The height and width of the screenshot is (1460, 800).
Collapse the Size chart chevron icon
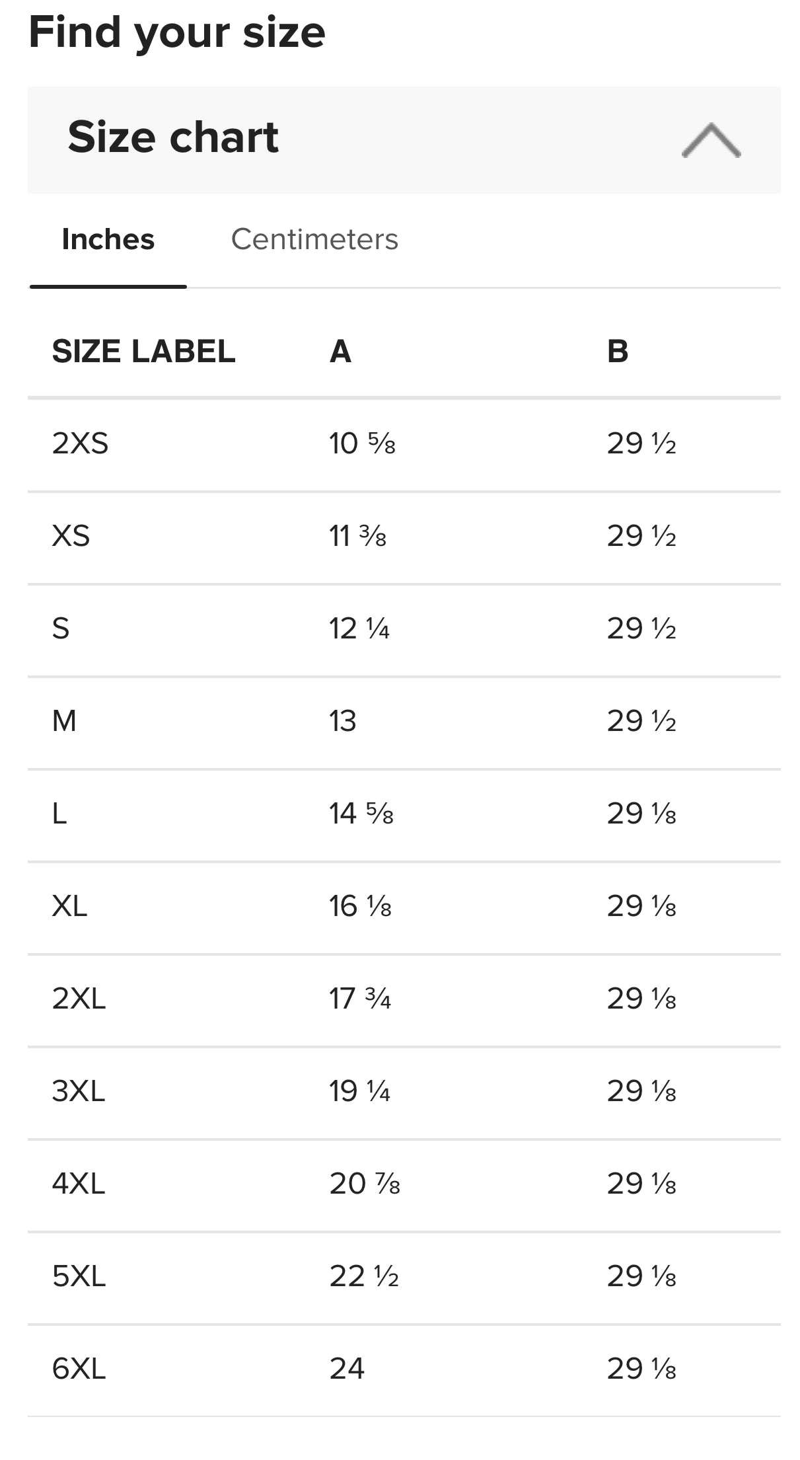(711, 140)
